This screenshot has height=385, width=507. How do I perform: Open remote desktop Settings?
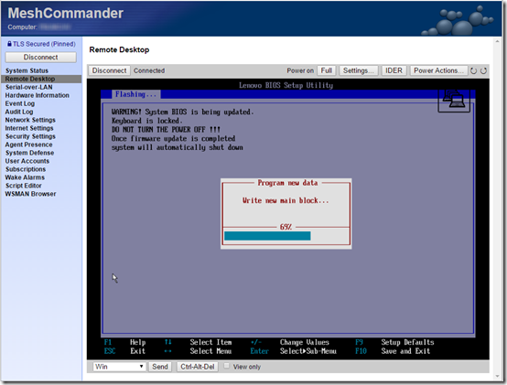point(358,70)
